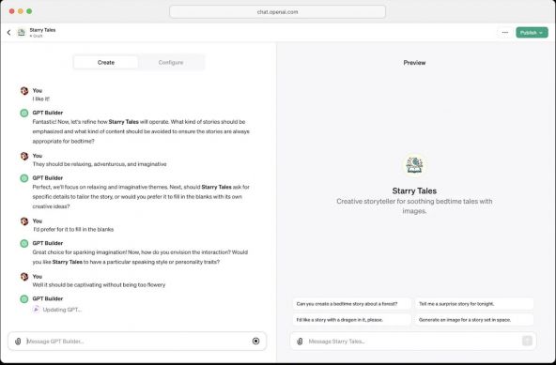Click the attach file paperclip in GPT Builder

[18, 342]
